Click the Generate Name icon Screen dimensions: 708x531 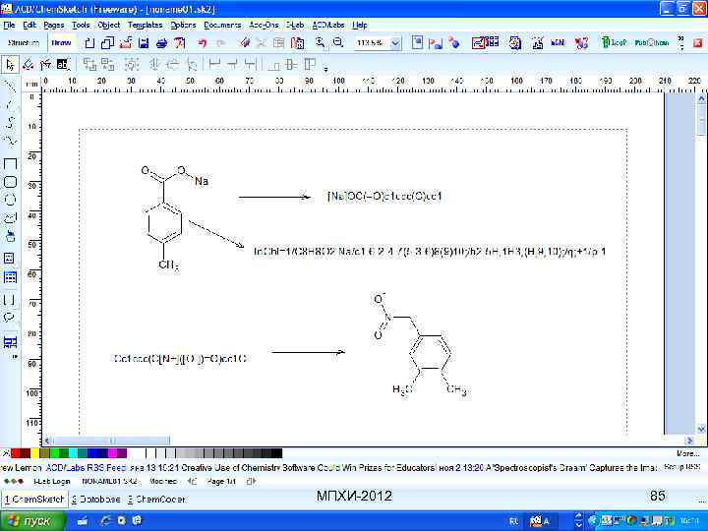pyautogui.click(x=558, y=43)
